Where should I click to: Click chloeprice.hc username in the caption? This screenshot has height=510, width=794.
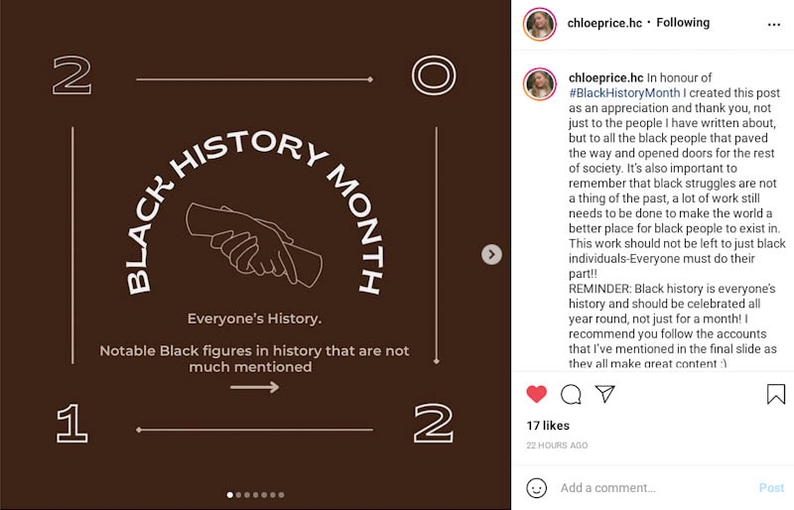click(605, 77)
